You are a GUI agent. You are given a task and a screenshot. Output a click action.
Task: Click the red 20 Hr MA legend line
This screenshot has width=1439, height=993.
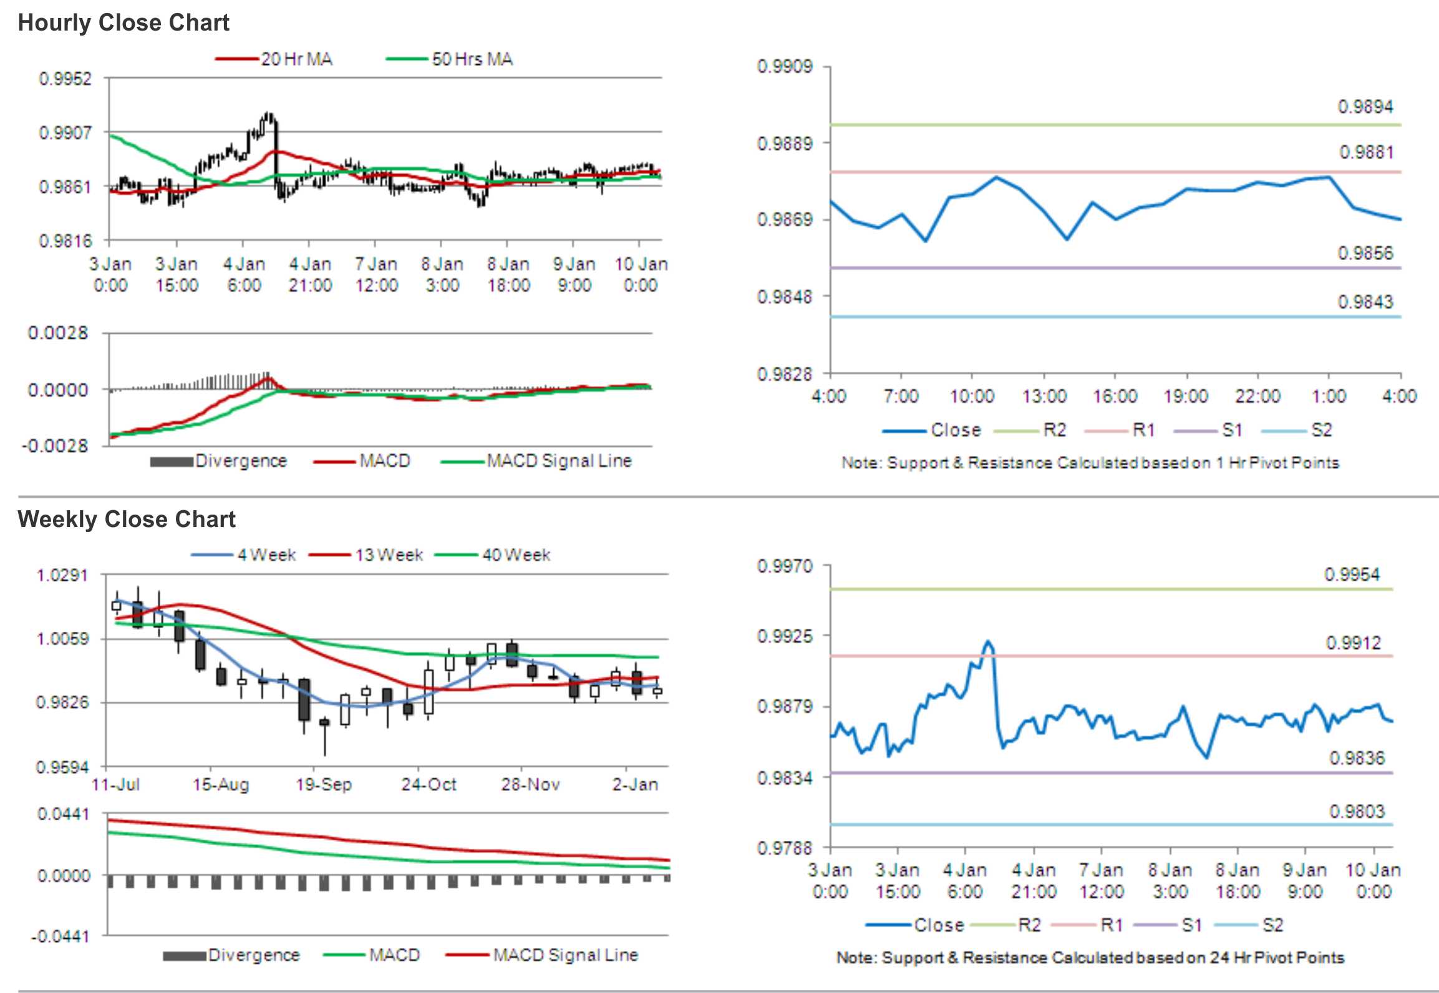pyautogui.click(x=237, y=59)
